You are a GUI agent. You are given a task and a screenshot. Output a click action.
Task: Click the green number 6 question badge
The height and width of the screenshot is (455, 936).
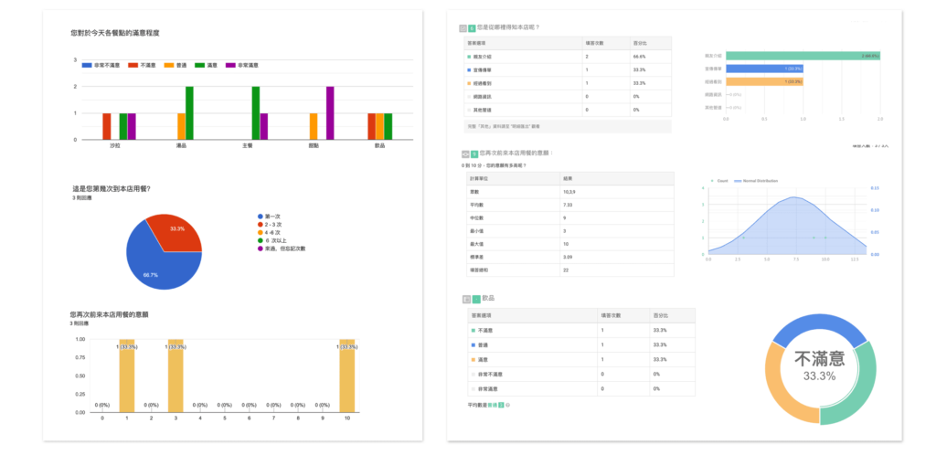point(472,27)
